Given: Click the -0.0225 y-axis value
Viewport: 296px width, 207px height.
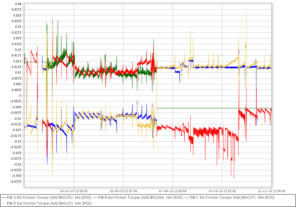Looking at the screenshot, I should click(16, 147).
